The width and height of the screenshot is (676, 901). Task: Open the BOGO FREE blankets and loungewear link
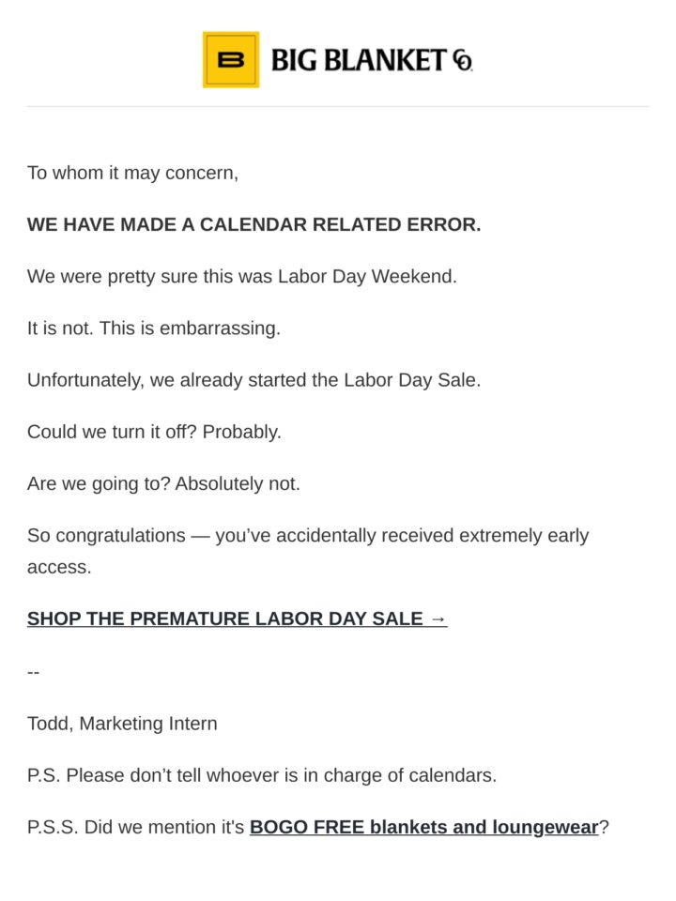(x=424, y=827)
